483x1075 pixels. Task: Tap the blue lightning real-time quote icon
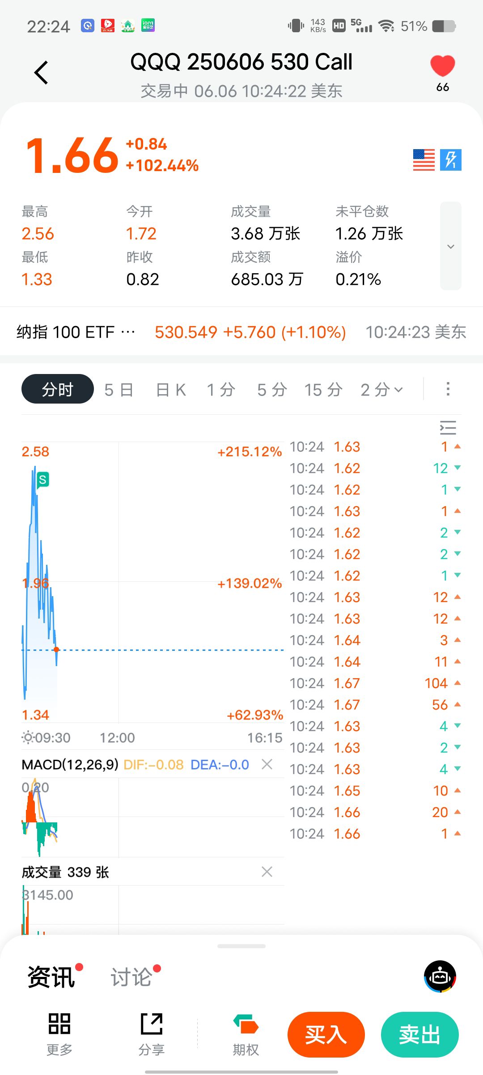(451, 160)
